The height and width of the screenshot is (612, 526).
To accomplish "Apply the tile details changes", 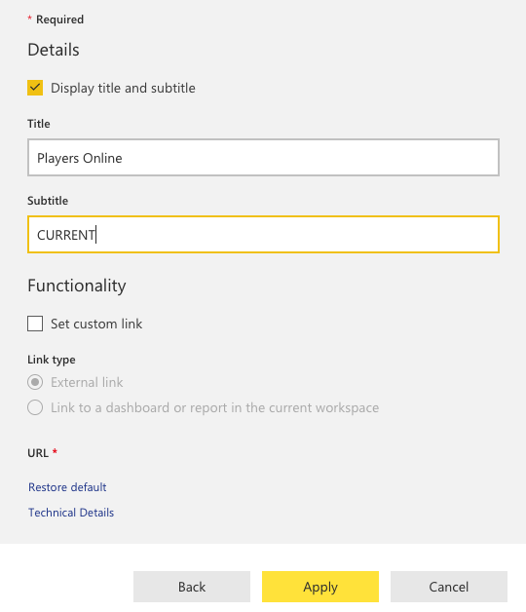I will [x=320, y=587].
